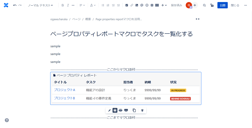Click the 公開 publish button
Screen dimensions: 252x128
click(223, 5)
